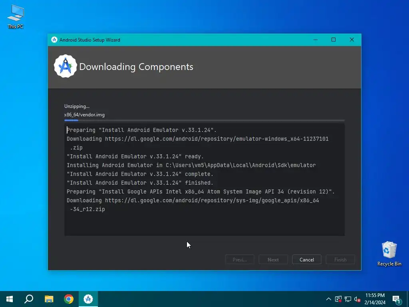Click the unzipping progress bar
Image resolution: width=409 pixels, height=307 pixels.
(x=204, y=120)
